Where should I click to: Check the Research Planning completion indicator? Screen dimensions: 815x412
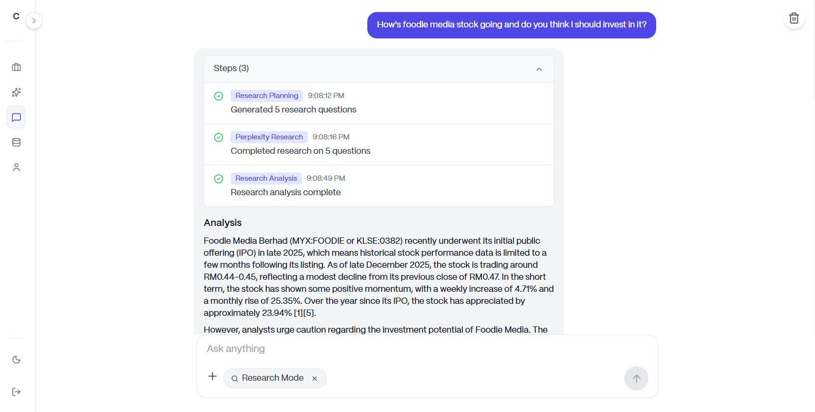point(219,96)
